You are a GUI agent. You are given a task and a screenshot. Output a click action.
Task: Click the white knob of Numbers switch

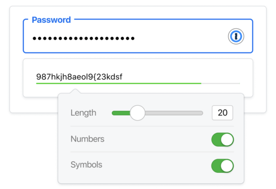point(227,140)
